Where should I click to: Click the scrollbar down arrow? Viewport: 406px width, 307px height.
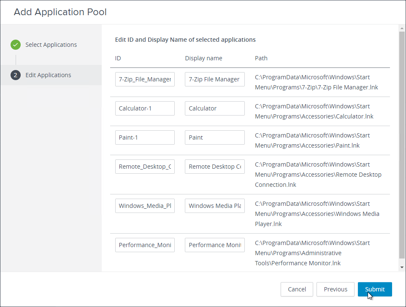pos(402,267)
